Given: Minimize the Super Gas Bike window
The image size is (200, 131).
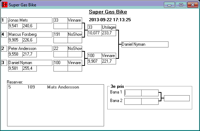Looking at the screenshot, I should [169, 5].
